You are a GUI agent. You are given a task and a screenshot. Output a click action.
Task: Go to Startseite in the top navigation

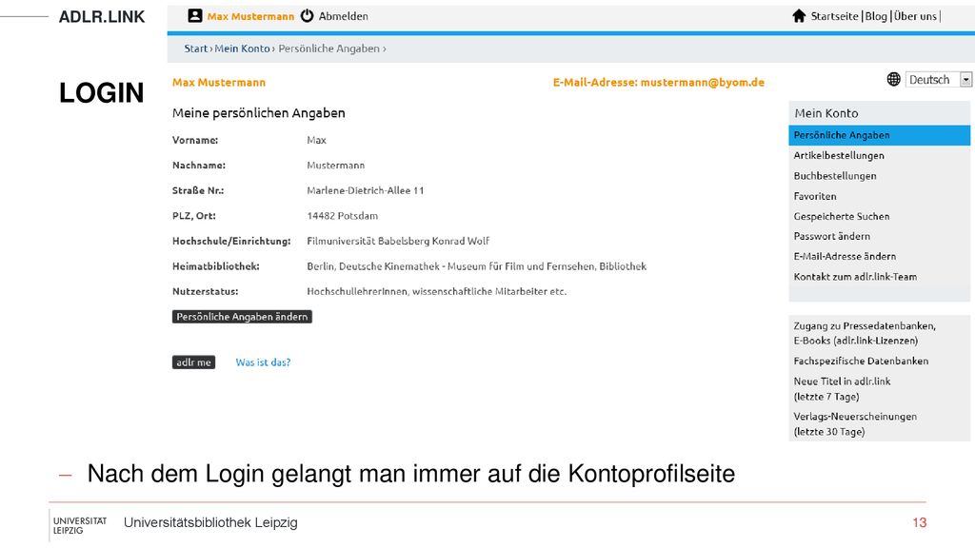coord(834,17)
